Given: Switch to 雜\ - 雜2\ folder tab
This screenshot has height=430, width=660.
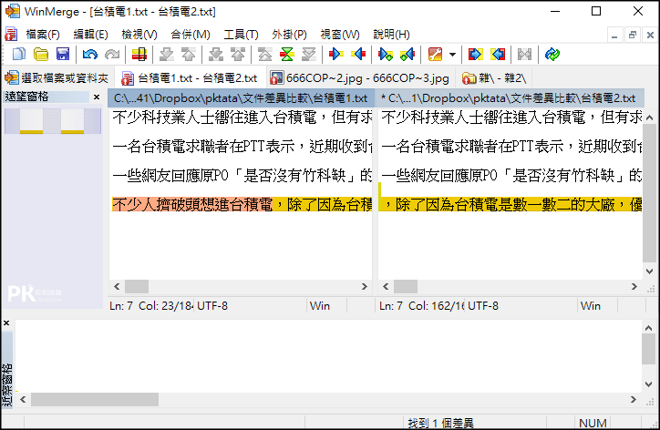Looking at the screenshot, I should pyautogui.click(x=494, y=77).
